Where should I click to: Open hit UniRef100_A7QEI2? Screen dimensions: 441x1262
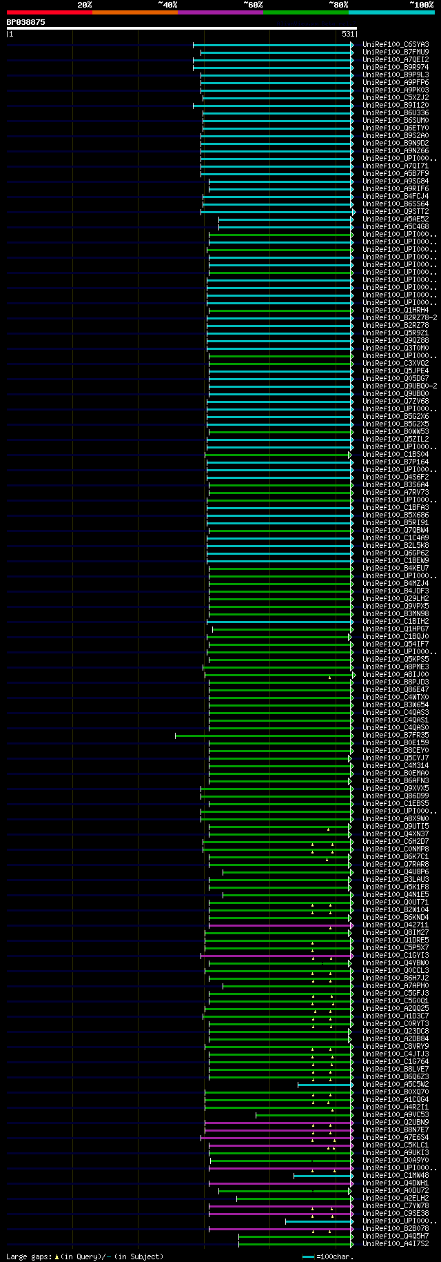click(x=396, y=60)
